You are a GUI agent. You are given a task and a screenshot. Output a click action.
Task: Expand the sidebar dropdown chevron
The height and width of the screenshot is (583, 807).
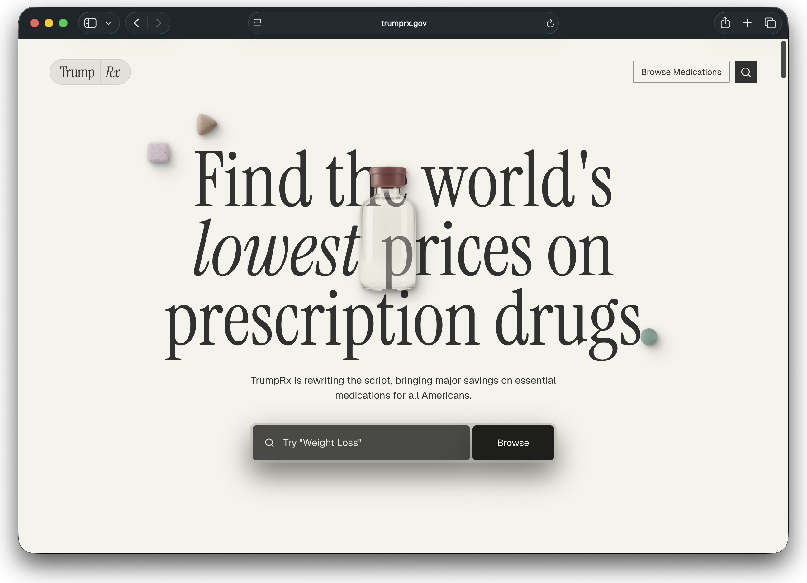click(108, 23)
